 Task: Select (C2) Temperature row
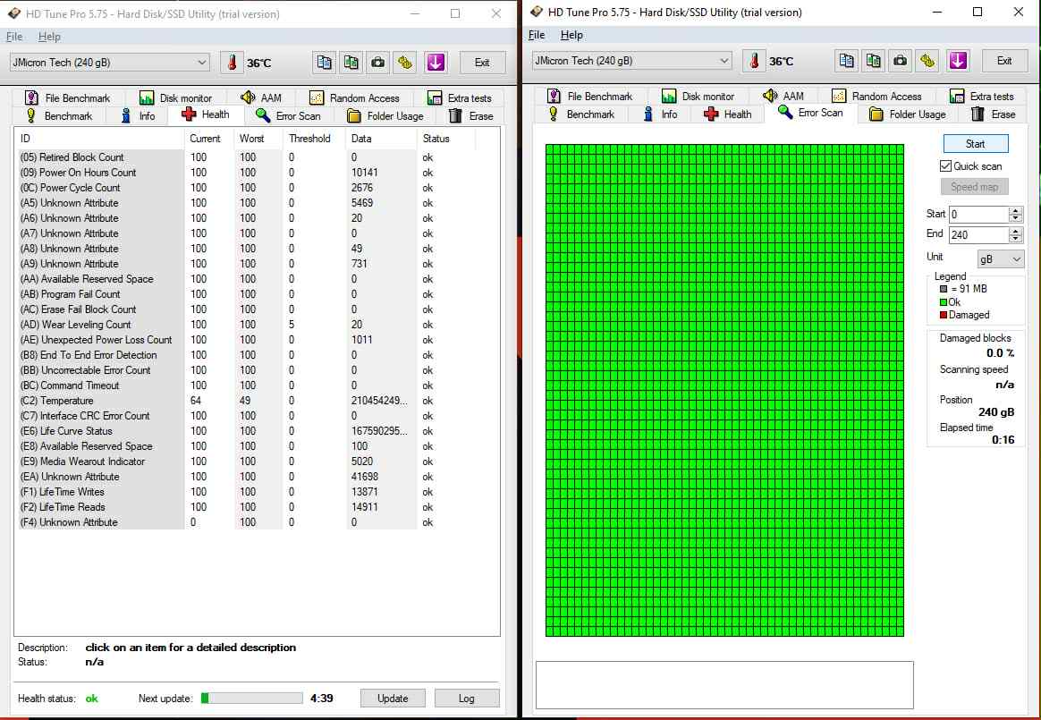pyautogui.click(x=246, y=401)
